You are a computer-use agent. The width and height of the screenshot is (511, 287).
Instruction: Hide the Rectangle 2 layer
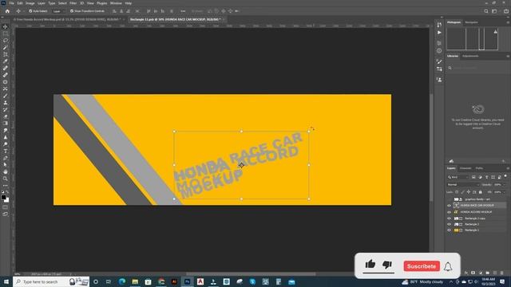click(x=449, y=224)
